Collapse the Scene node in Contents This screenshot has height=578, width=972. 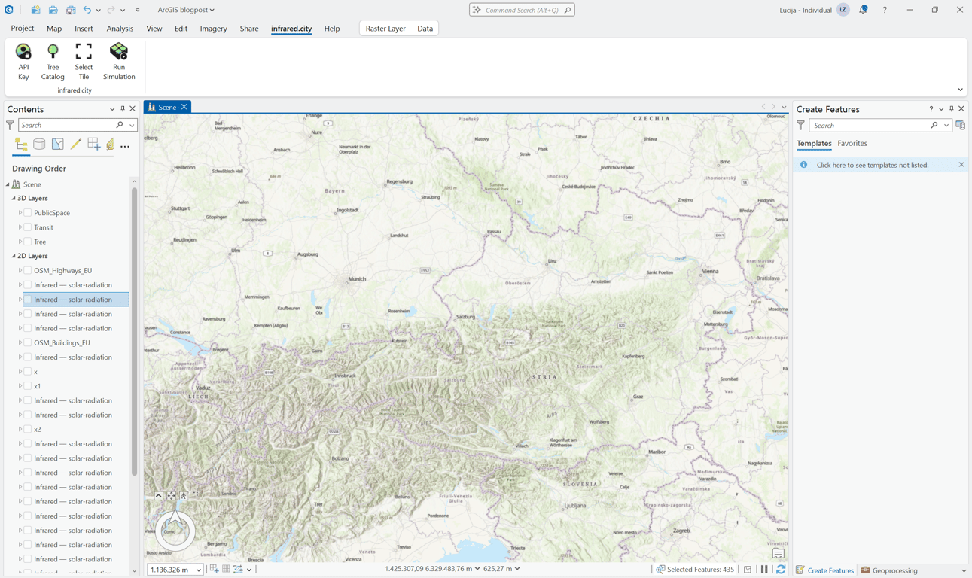8,184
